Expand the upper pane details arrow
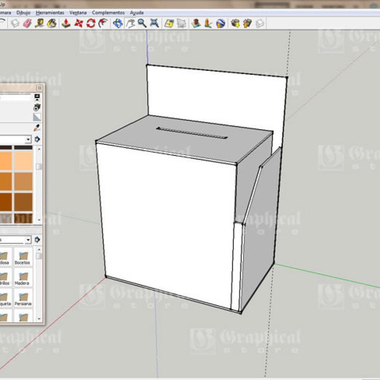 pos(37,139)
